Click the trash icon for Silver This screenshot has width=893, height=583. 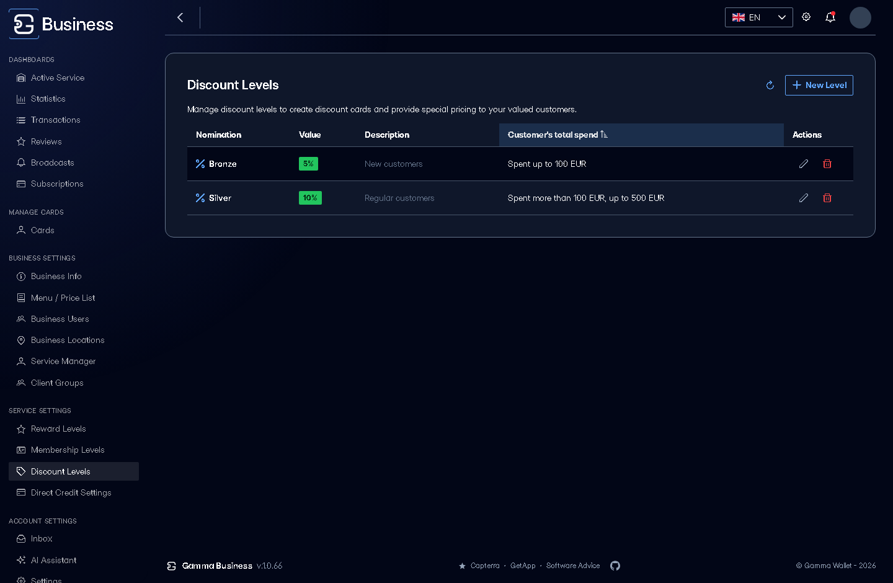point(827,198)
